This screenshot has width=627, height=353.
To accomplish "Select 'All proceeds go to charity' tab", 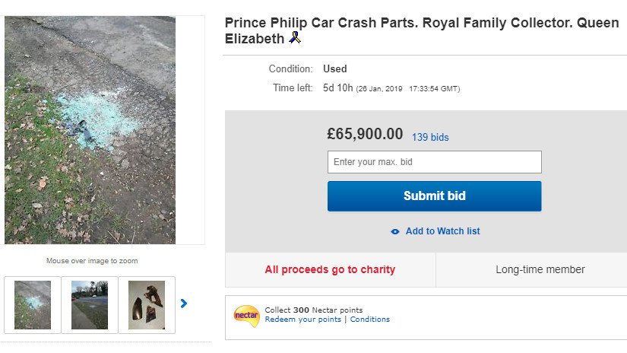I will pos(330,269).
